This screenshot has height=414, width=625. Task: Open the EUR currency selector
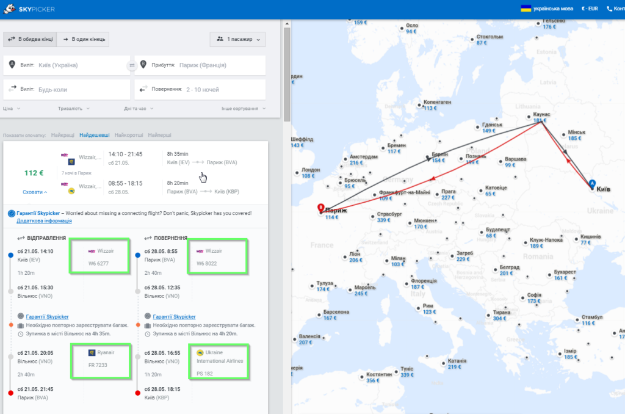click(x=590, y=9)
